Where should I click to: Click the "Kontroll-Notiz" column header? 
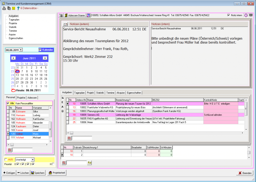pyautogui.click(x=221, y=100)
